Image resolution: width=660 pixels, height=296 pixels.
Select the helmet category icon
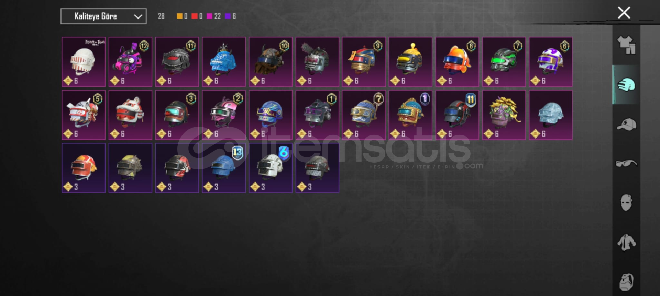(626, 85)
